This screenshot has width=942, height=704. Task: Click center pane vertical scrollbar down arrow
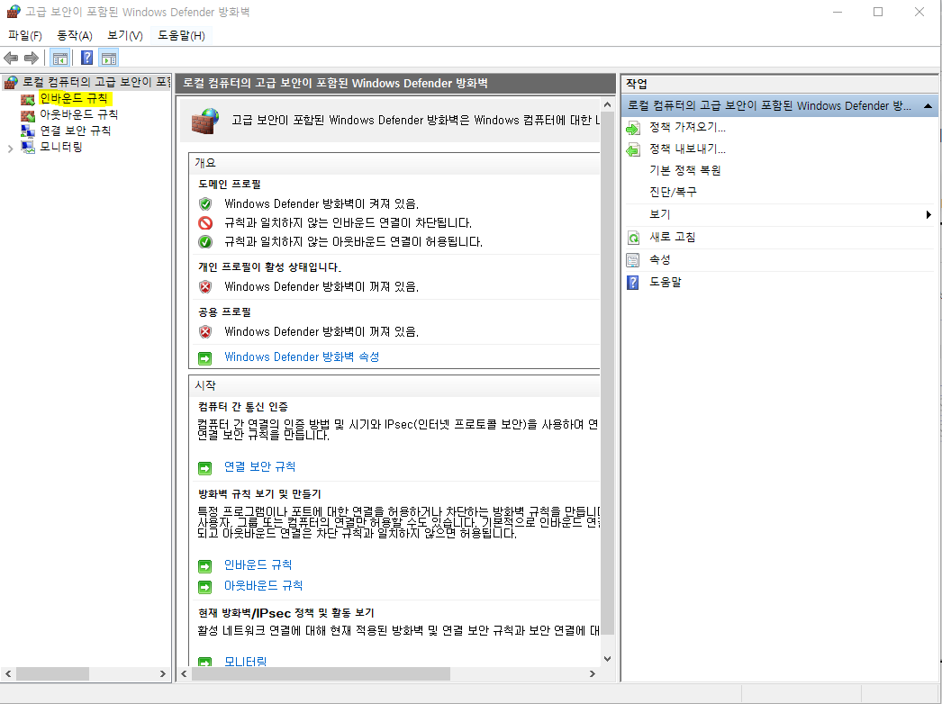[x=607, y=659]
